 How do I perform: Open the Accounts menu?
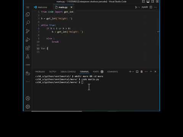[28, 98]
